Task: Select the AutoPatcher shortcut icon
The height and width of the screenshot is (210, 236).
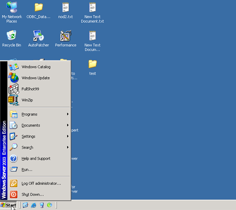Action: 38,39
